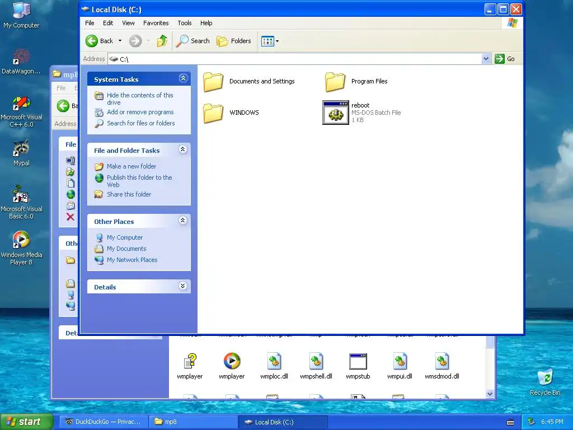Click Share this folder link
This screenshot has width=573, height=430.
[129, 194]
